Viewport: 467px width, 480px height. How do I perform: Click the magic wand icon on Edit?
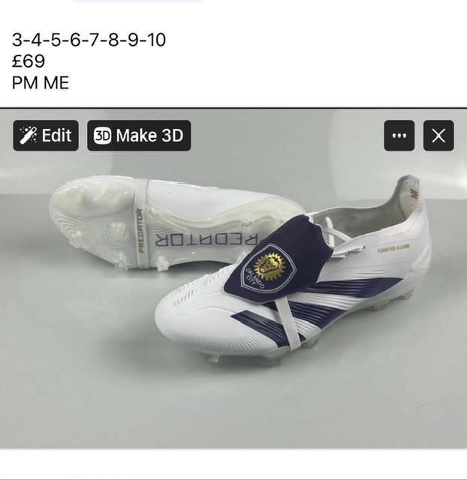(x=29, y=136)
